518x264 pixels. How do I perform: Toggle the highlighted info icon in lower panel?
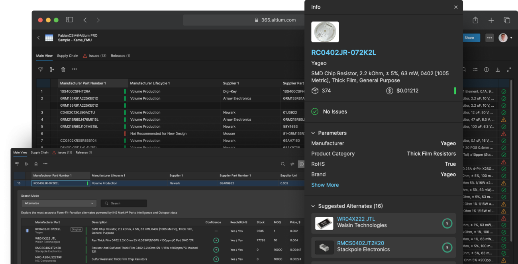pos(301,164)
